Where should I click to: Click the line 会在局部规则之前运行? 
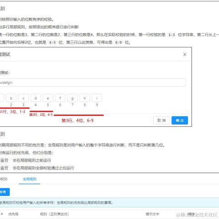[x=32, y=160]
